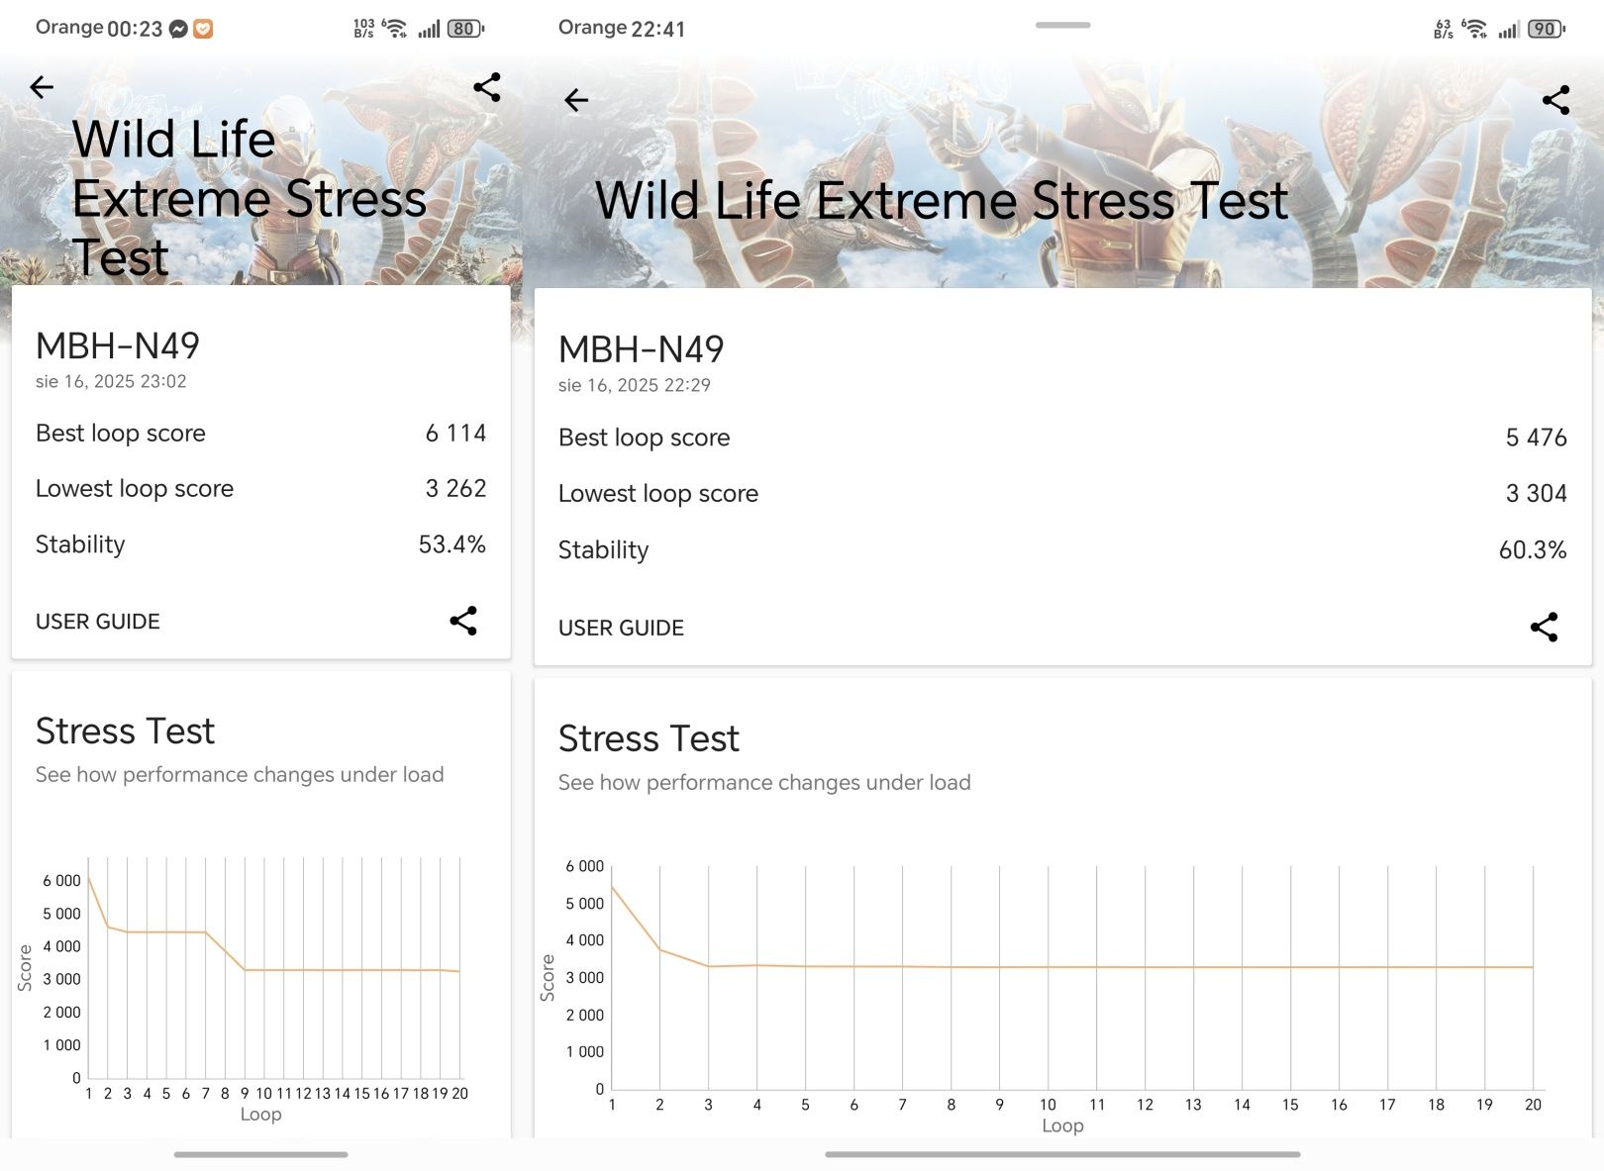The height and width of the screenshot is (1171, 1604).
Task: Tap the signal bars beside the 80 battery
Action: 429,30
